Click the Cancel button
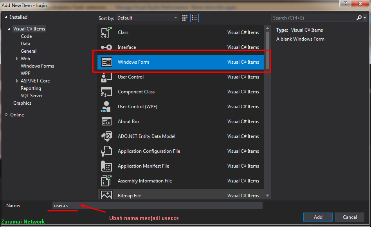The image size is (371, 227). pyautogui.click(x=349, y=217)
